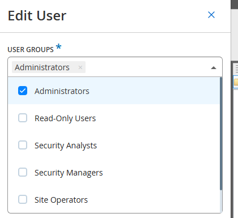Image resolution: width=238 pixels, height=218 pixels.
Task: Click the Administrators chip label text
Action: (x=42, y=67)
